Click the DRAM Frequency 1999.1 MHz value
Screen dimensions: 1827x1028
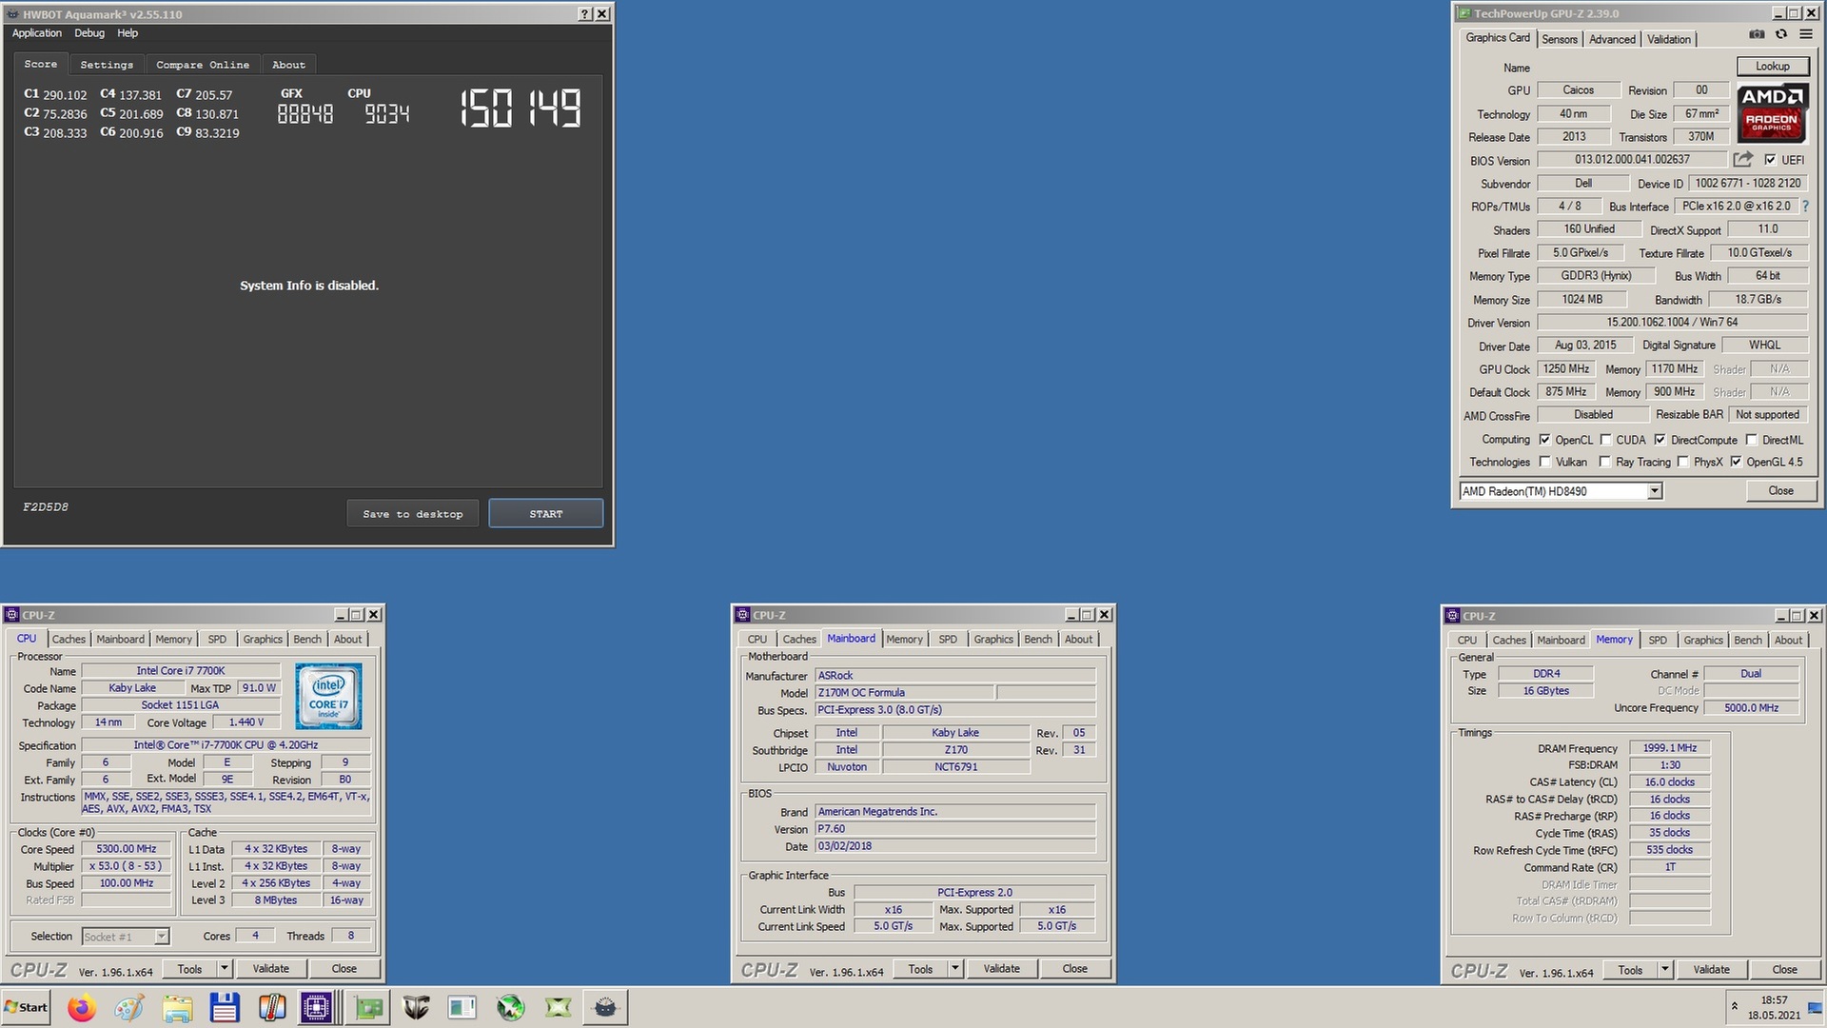[x=1669, y=748]
